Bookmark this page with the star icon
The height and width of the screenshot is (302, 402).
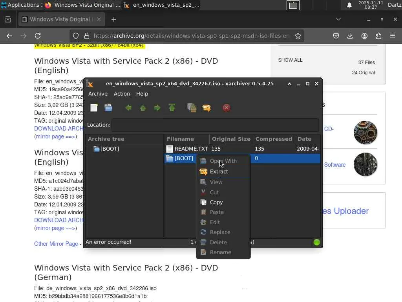[x=298, y=36]
